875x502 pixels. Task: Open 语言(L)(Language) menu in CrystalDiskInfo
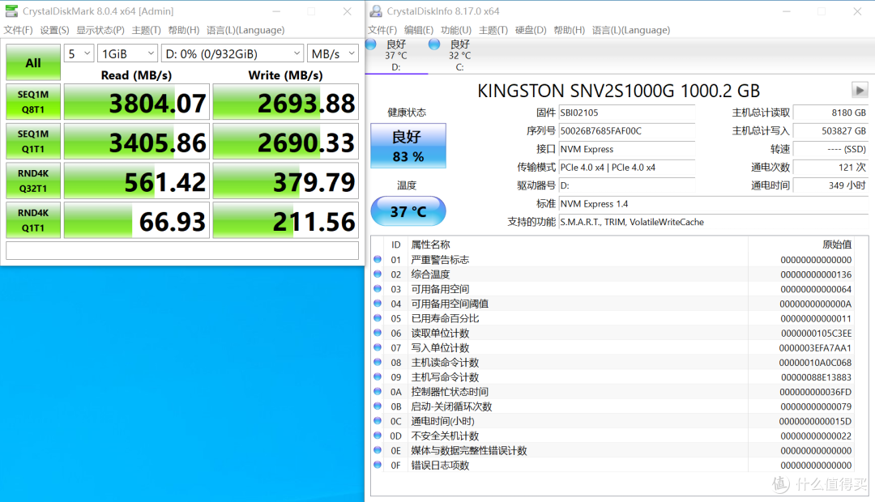(631, 30)
